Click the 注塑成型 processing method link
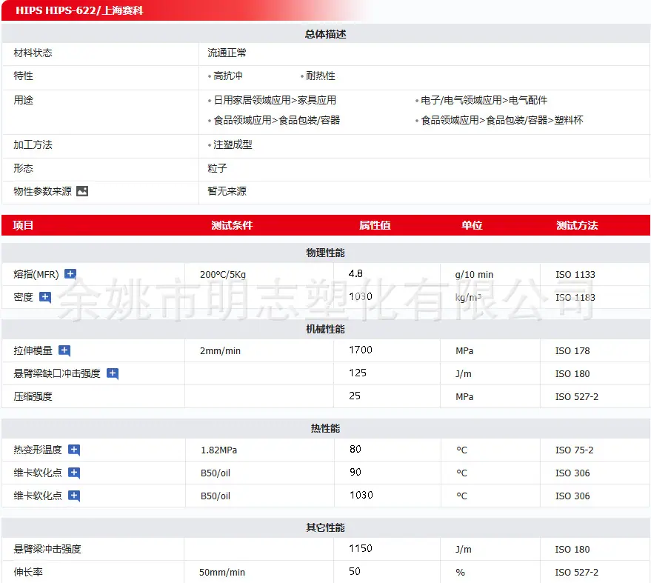 tap(233, 144)
